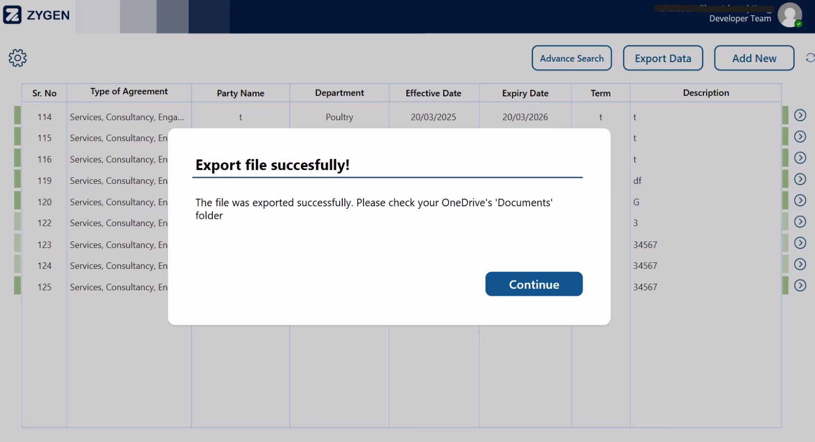Open details arrow for row 124
Image resolution: width=815 pixels, height=442 pixels.
pyautogui.click(x=800, y=264)
